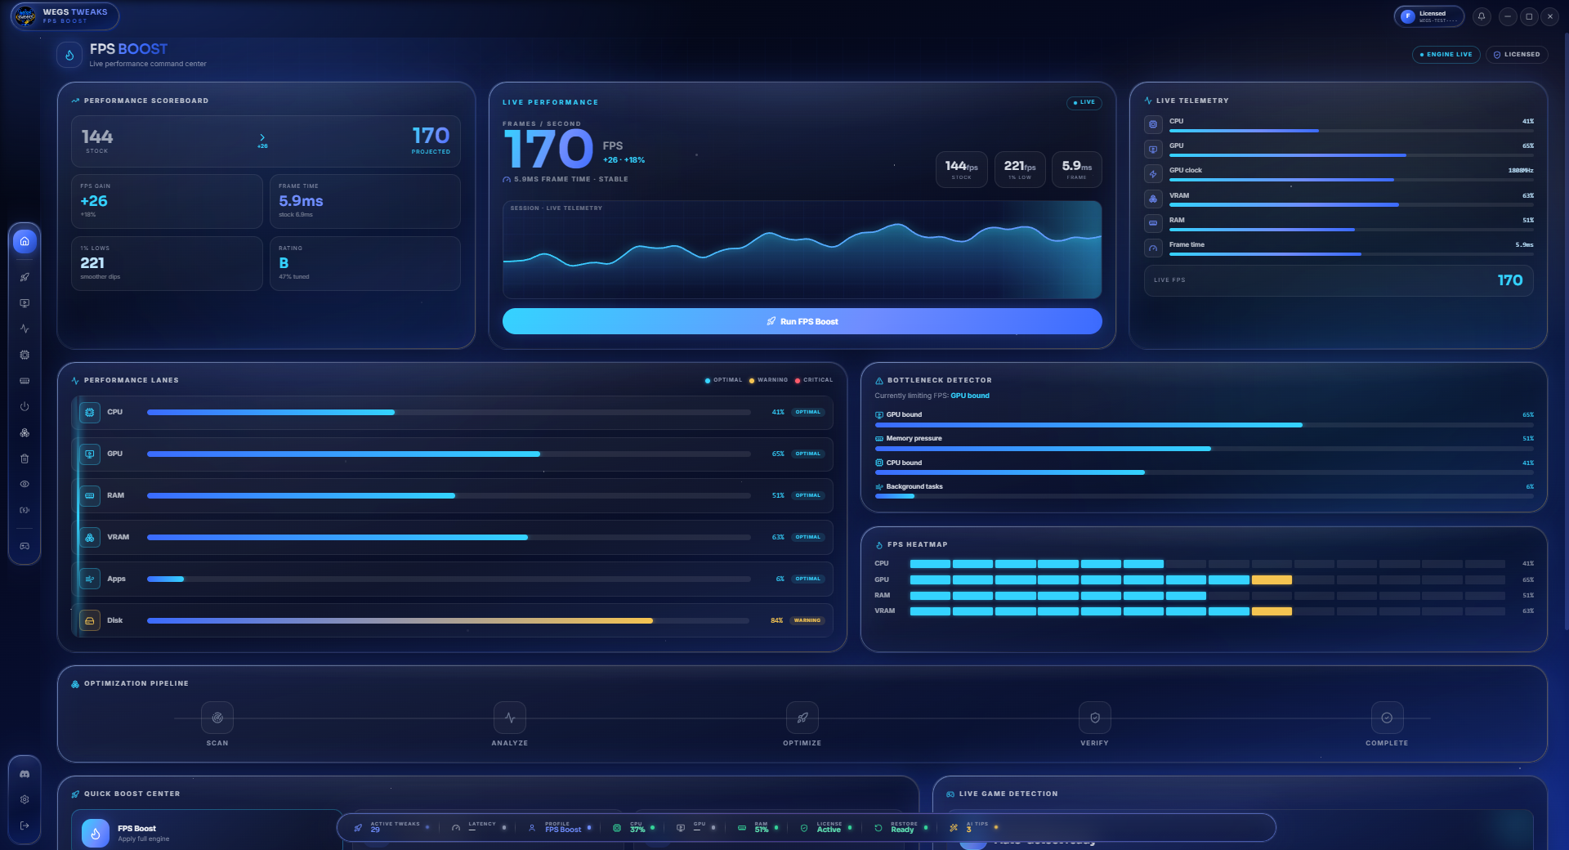
Task: Click the Disk lane icon
Action: click(90, 620)
